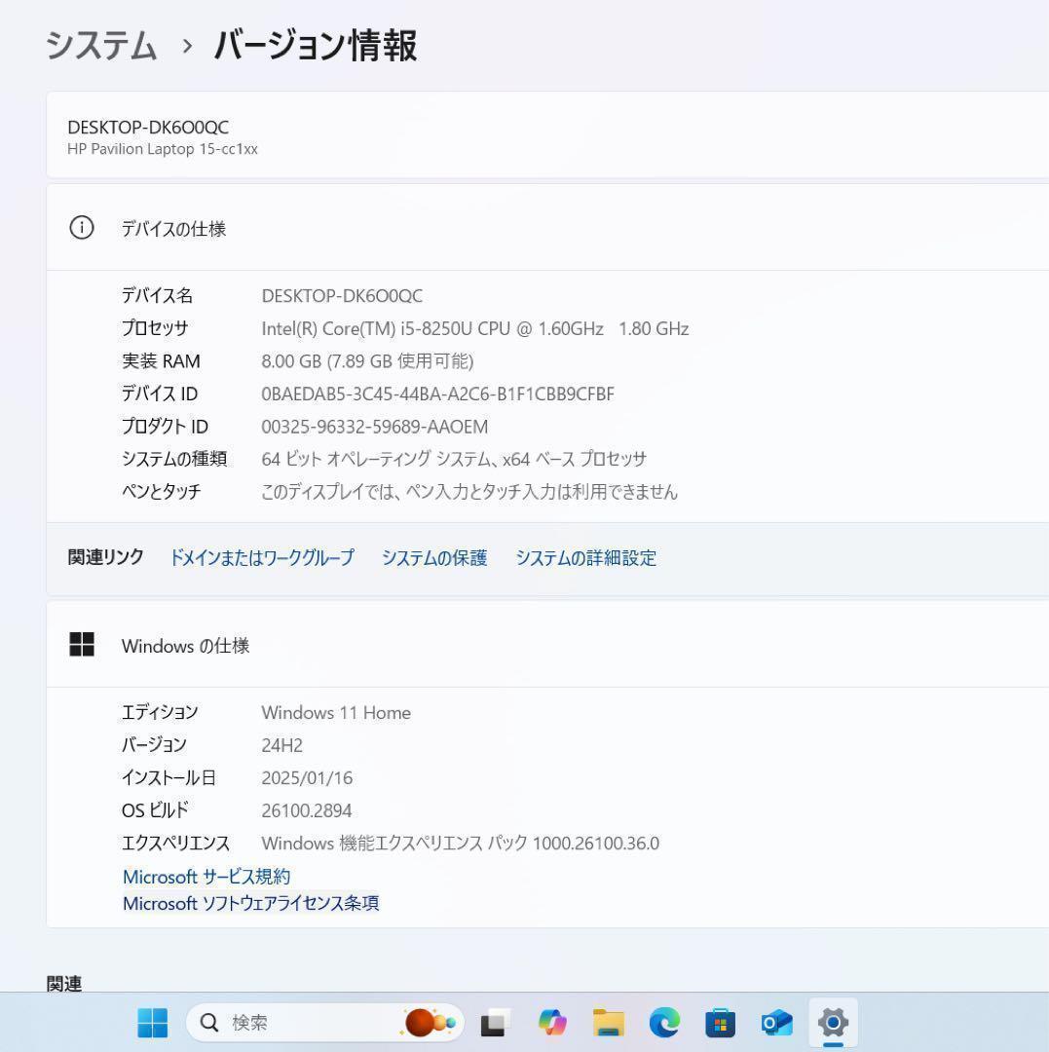Image resolution: width=1049 pixels, height=1052 pixels.
Task: Click the search highlight planet graphic
Action: 430,1023
